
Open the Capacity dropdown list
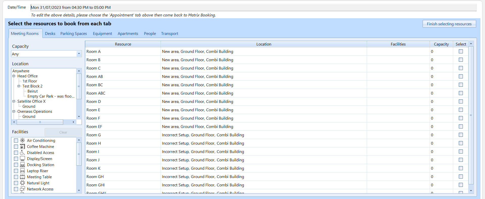[x=79, y=54]
